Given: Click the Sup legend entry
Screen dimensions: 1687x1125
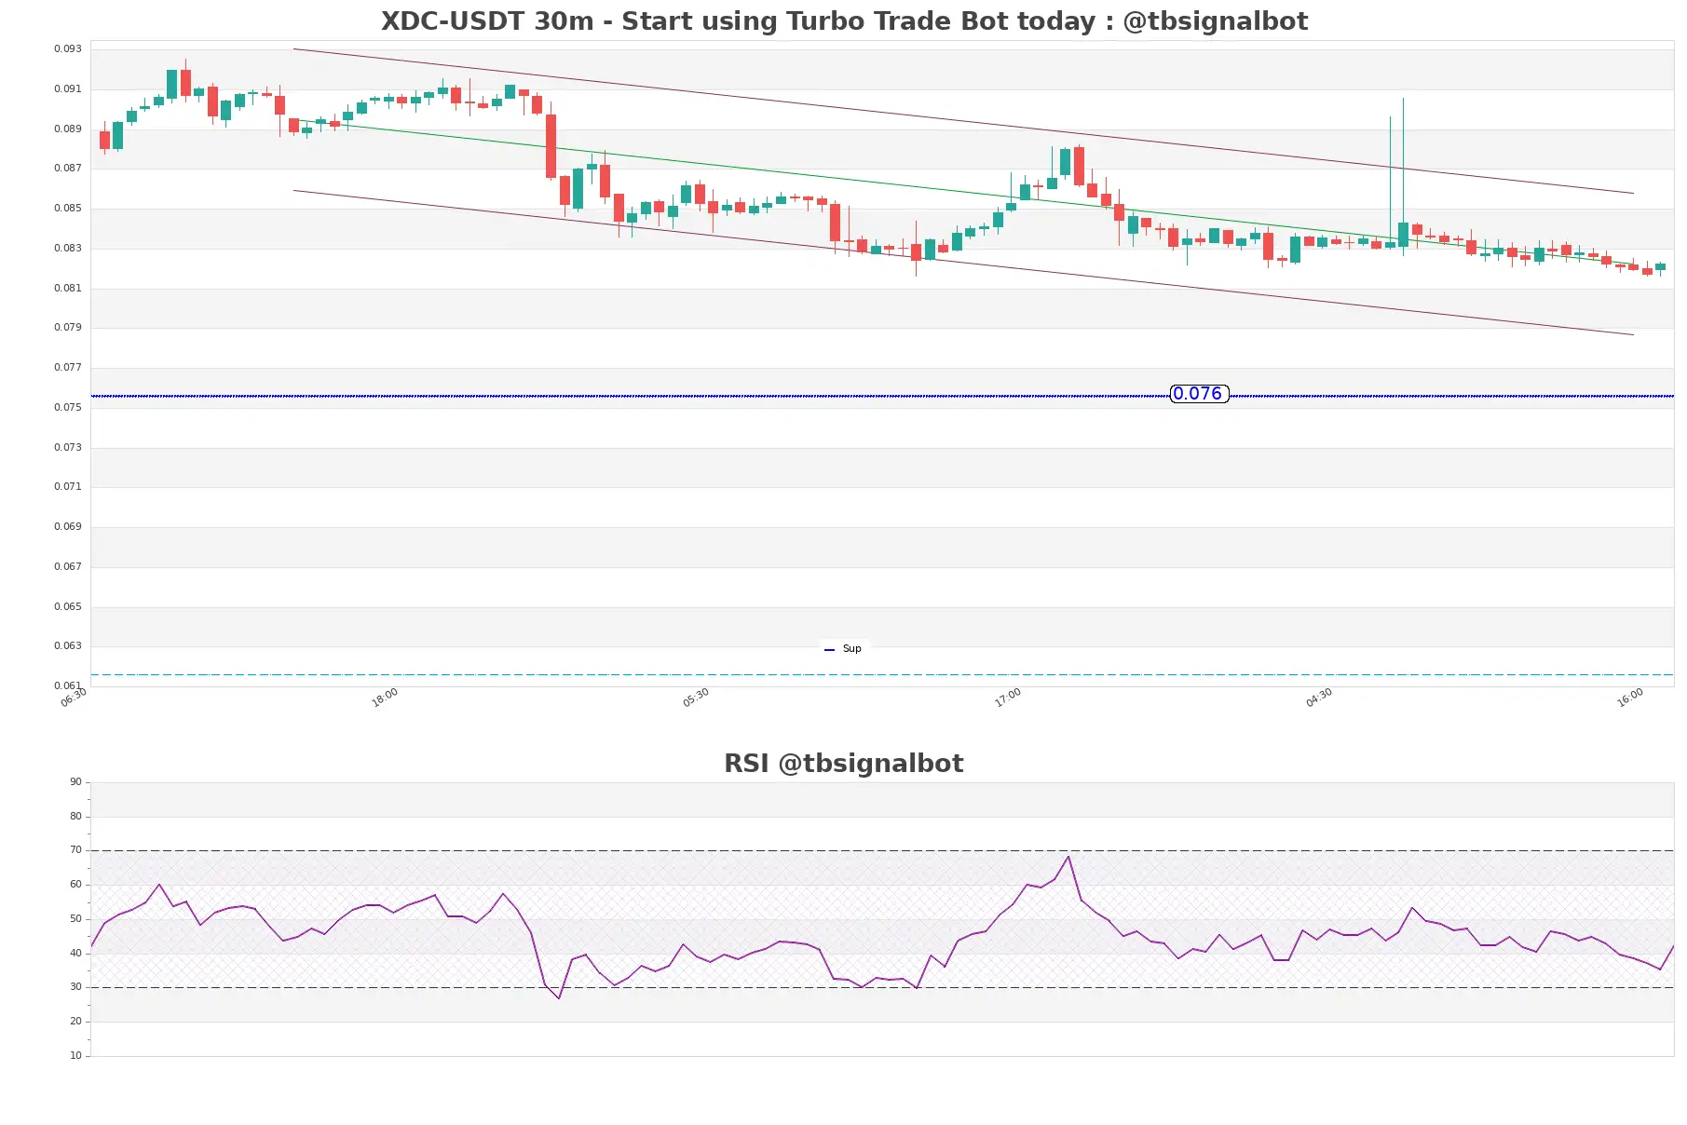Looking at the screenshot, I should click(x=844, y=649).
